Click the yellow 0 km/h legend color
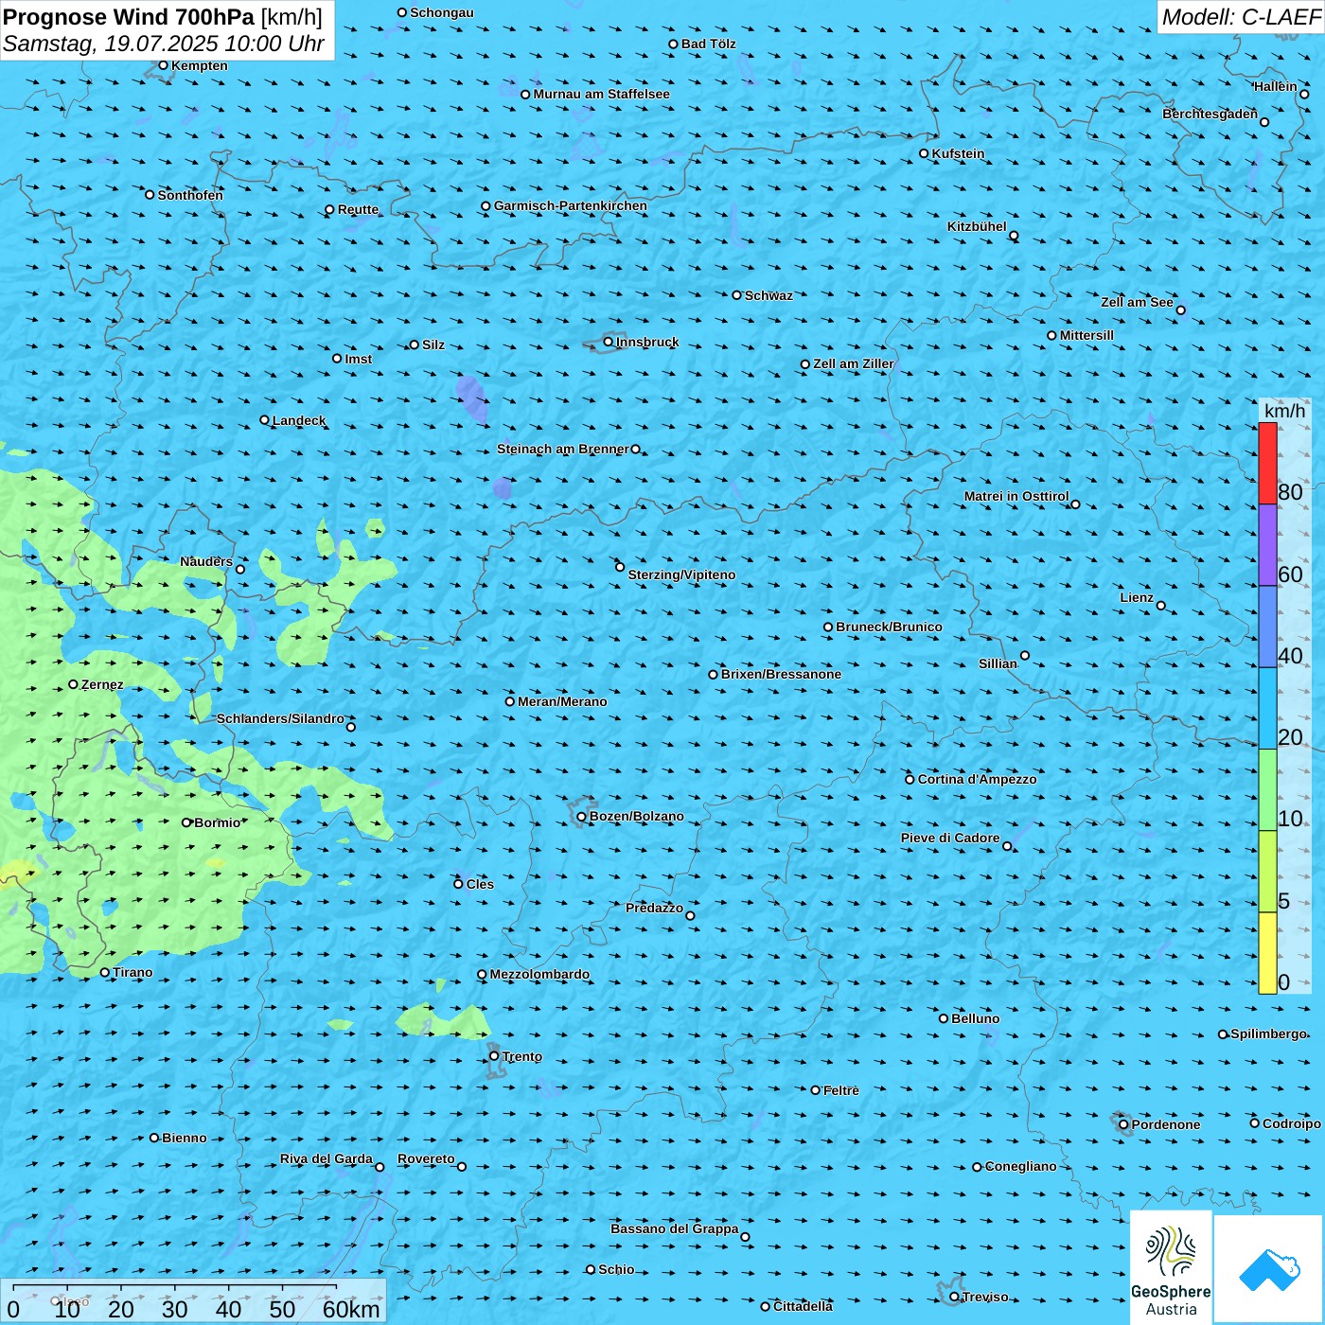Viewport: 1325px width, 1325px height. pos(1267,953)
